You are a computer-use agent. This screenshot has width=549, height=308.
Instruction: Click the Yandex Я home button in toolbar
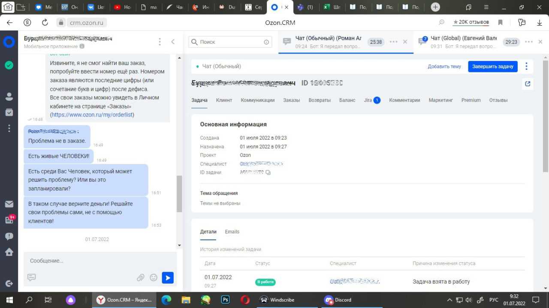(27, 23)
